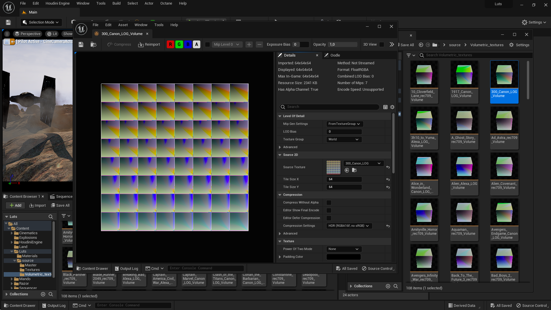Image resolution: width=551 pixels, height=310 pixels.
Task: Switch to the Oodle tab
Action: click(332, 55)
